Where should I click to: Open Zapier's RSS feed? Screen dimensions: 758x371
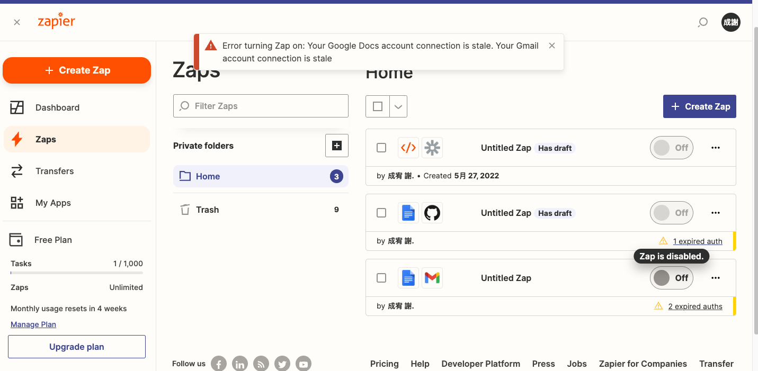[x=261, y=364]
